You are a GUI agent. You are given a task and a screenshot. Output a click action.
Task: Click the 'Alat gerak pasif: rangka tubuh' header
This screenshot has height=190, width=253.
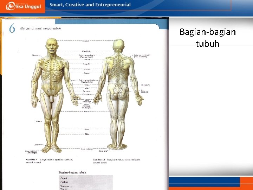click(x=40, y=28)
